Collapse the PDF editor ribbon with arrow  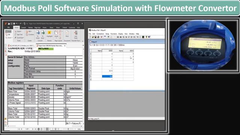pos(82,41)
